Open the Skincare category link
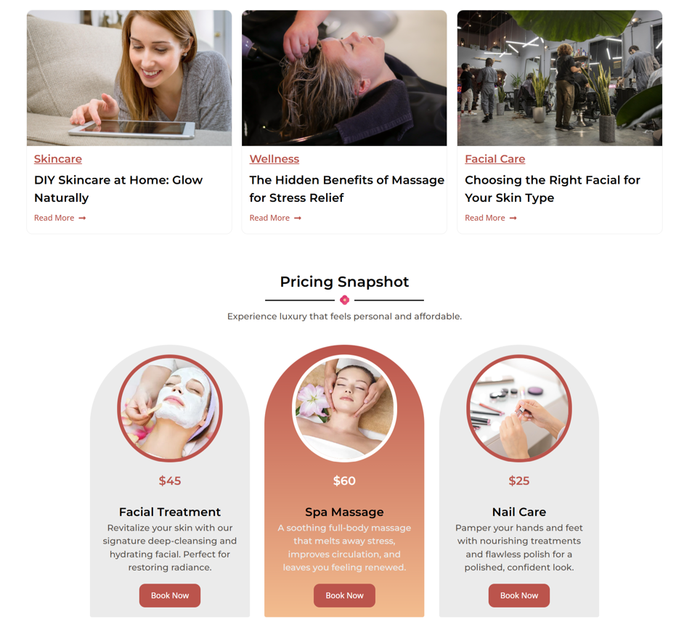692x622 pixels. tap(58, 159)
